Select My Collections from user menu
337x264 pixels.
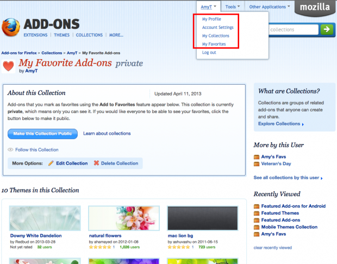point(215,36)
